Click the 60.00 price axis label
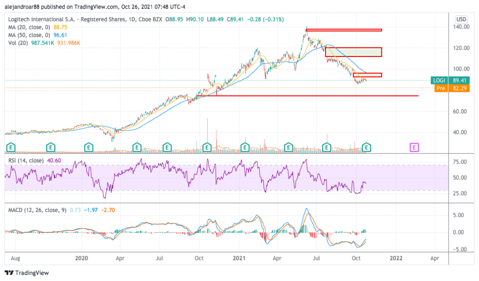The height and width of the screenshot is (281, 479). [460, 112]
